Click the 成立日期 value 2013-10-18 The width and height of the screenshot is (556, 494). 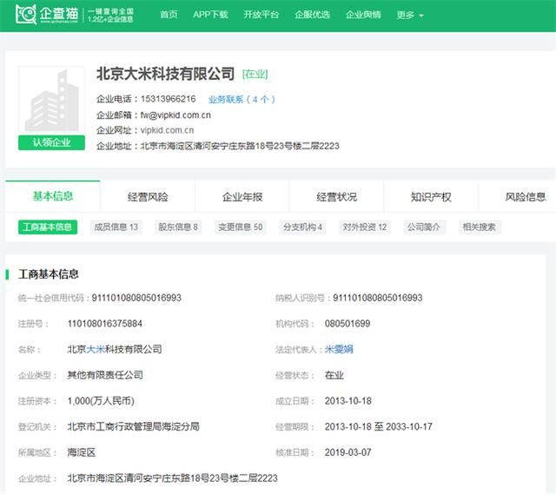(x=348, y=401)
